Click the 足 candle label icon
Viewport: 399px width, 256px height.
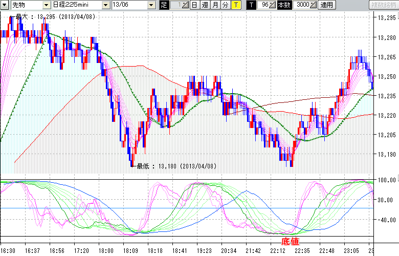coord(164,5)
